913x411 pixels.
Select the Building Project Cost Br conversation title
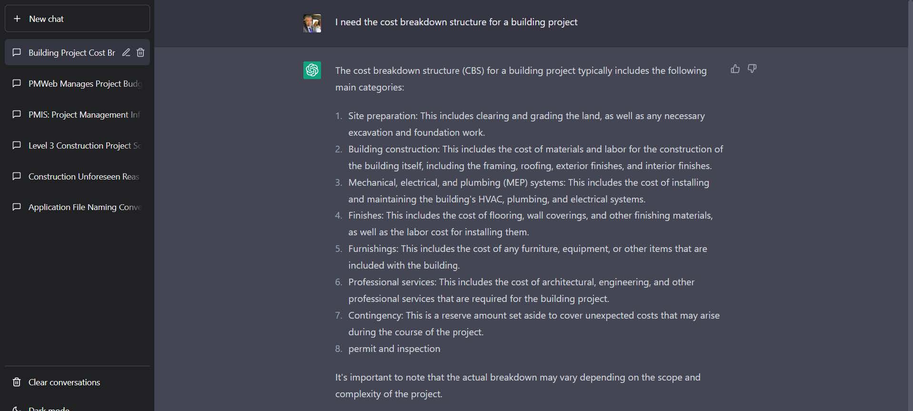point(71,52)
